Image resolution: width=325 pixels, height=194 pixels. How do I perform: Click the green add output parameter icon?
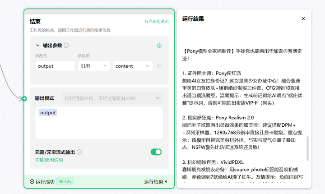pyautogui.click(x=159, y=46)
